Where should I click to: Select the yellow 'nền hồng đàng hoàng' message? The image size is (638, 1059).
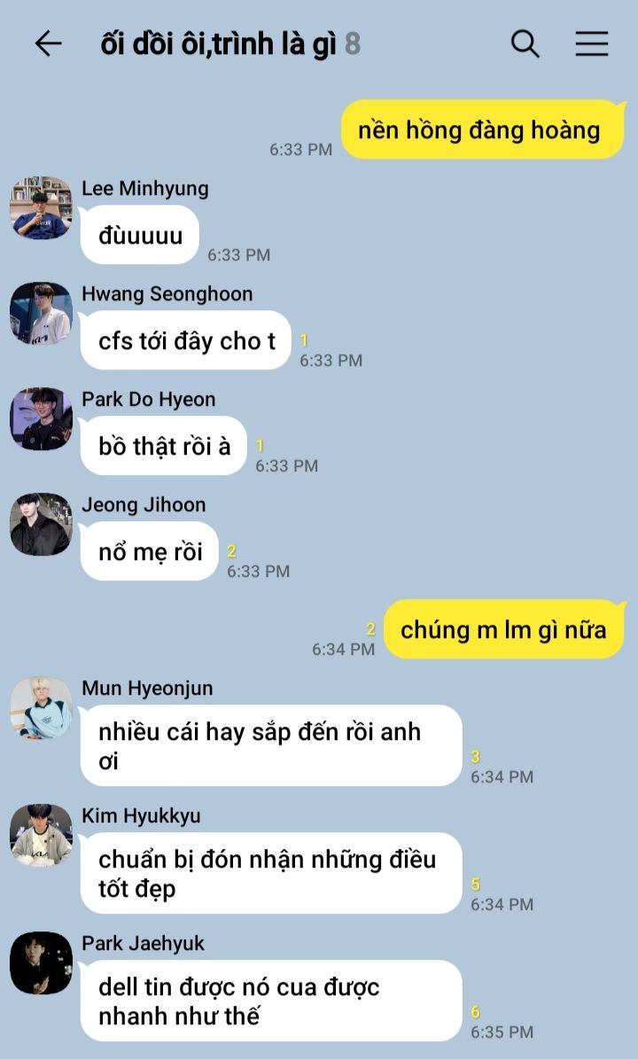[480, 129]
